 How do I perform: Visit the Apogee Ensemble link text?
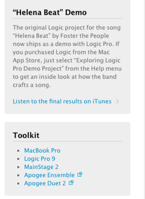coord(49,175)
